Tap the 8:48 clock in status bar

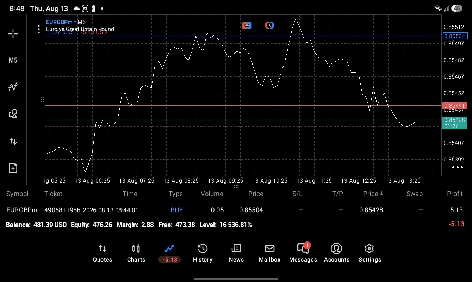(17, 8)
